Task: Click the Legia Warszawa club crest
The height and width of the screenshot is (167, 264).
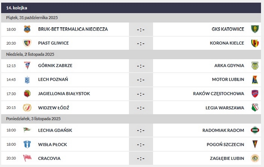Action: click(255, 108)
